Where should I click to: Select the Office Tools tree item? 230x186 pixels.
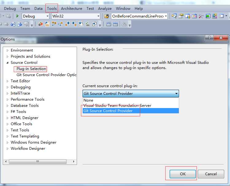click(x=21, y=124)
